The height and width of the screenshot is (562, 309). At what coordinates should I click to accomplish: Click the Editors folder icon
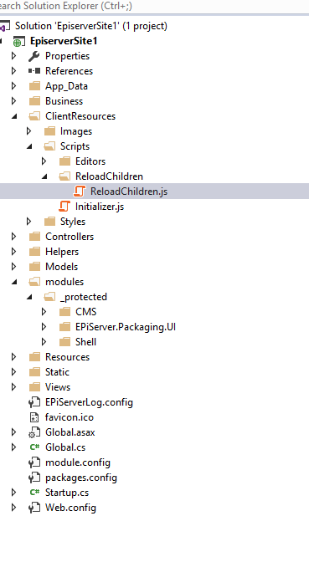point(64,161)
